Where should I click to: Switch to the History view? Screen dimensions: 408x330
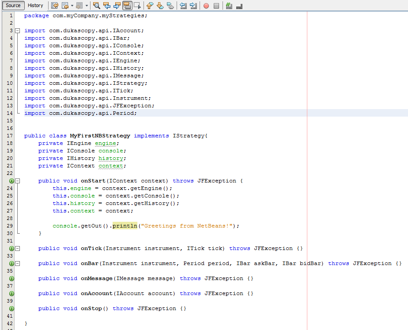tap(35, 5)
